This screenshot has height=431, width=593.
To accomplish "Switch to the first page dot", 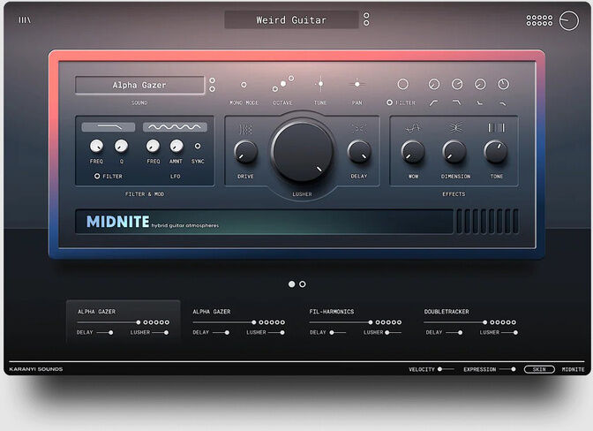I will click(291, 284).
